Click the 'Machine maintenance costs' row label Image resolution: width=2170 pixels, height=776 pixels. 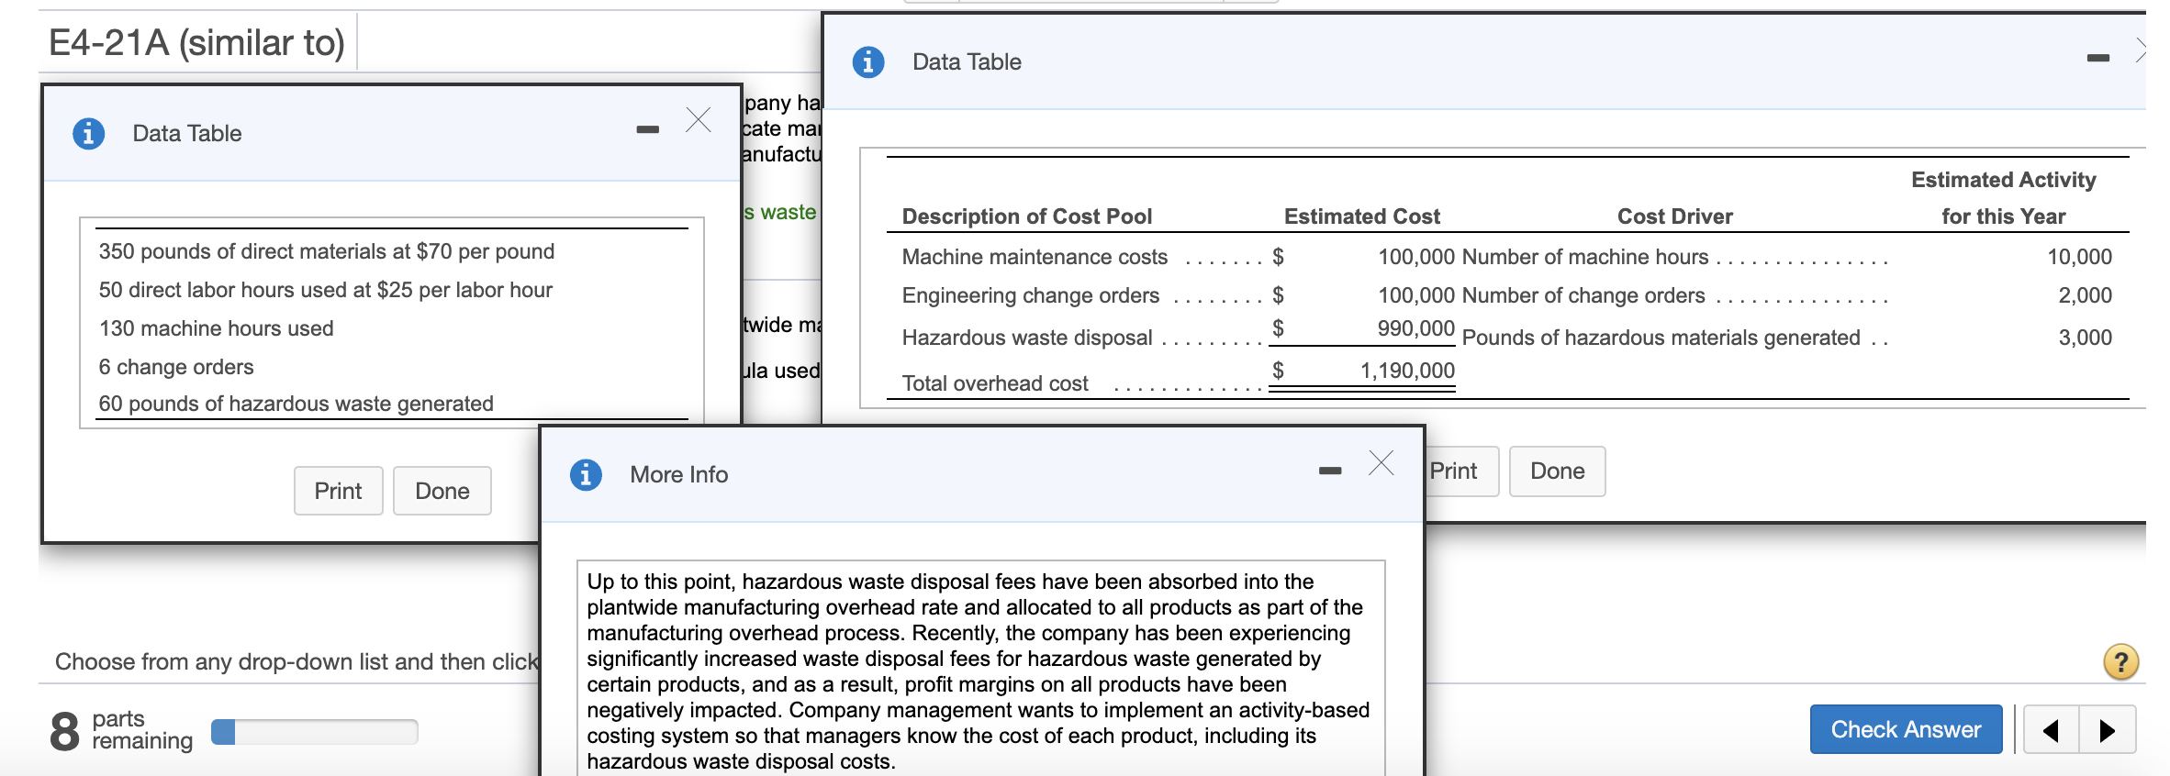pyautogui.click(x=1035, y=257)
